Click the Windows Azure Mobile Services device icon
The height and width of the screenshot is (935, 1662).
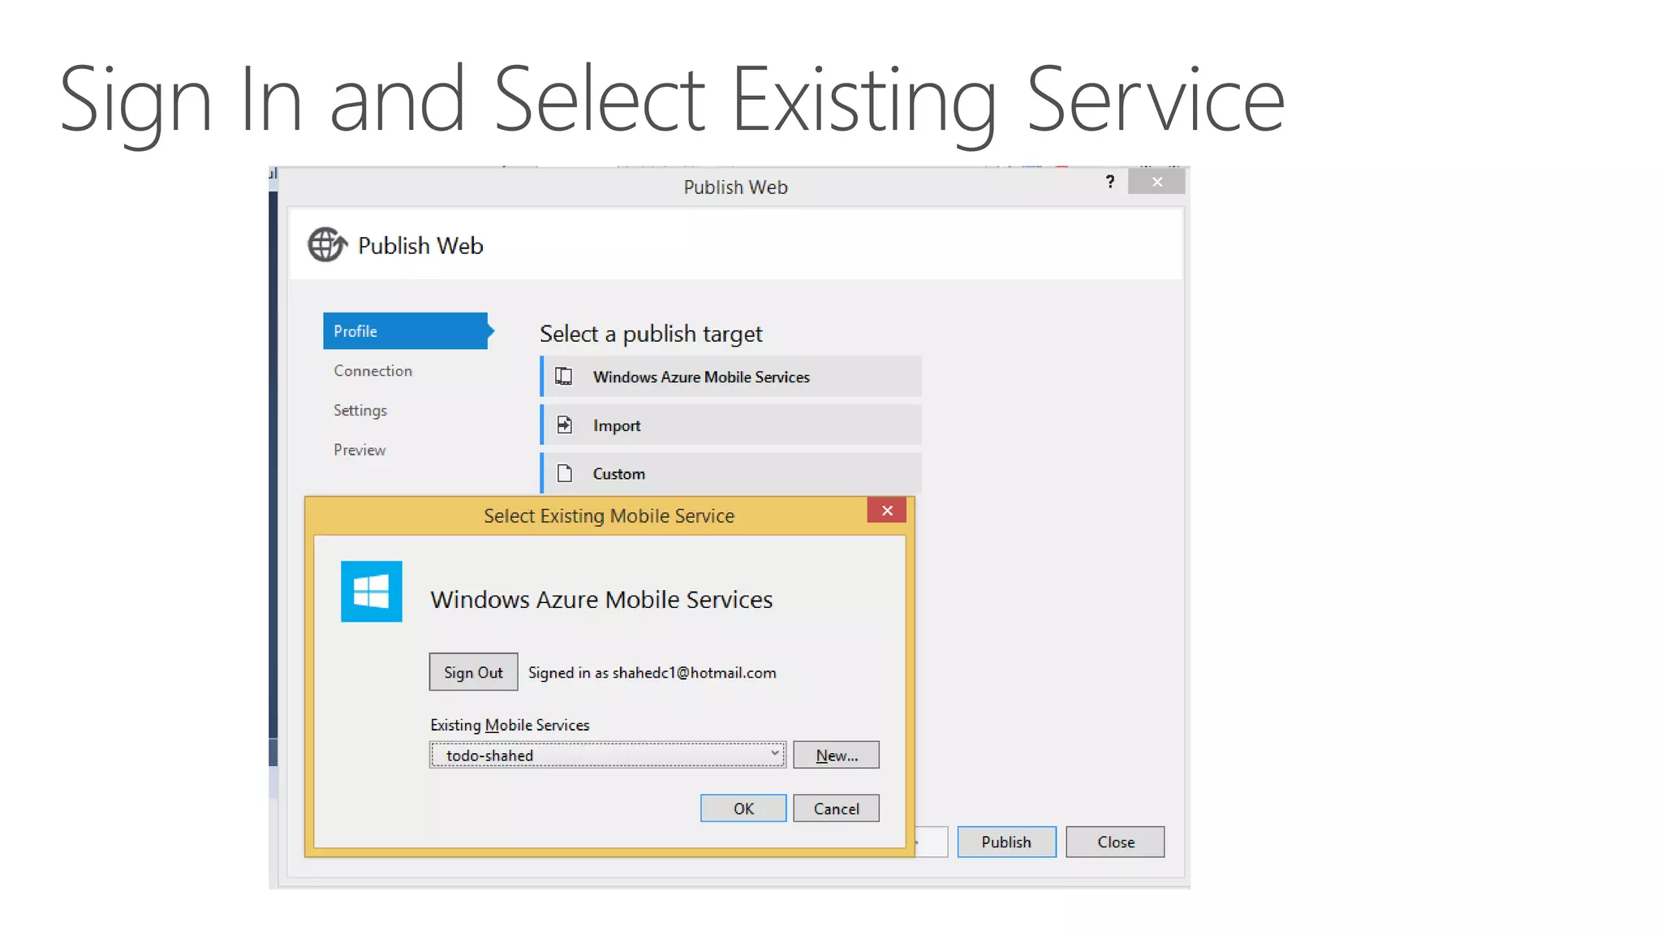tap(564, 377)
